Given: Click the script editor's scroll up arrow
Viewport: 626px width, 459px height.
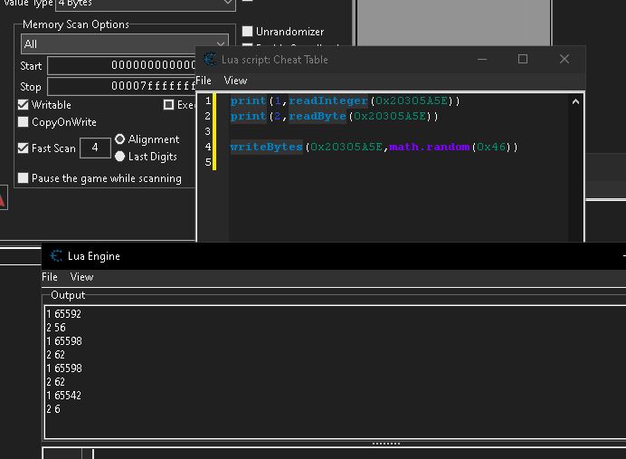Looking at the screenshot, I should click(575, 102).
